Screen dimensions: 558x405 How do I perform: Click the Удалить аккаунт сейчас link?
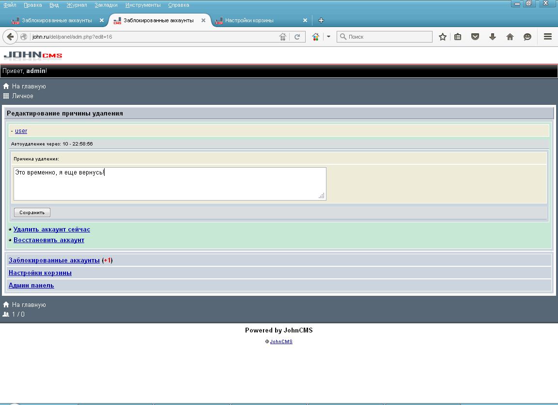[52, 230]
